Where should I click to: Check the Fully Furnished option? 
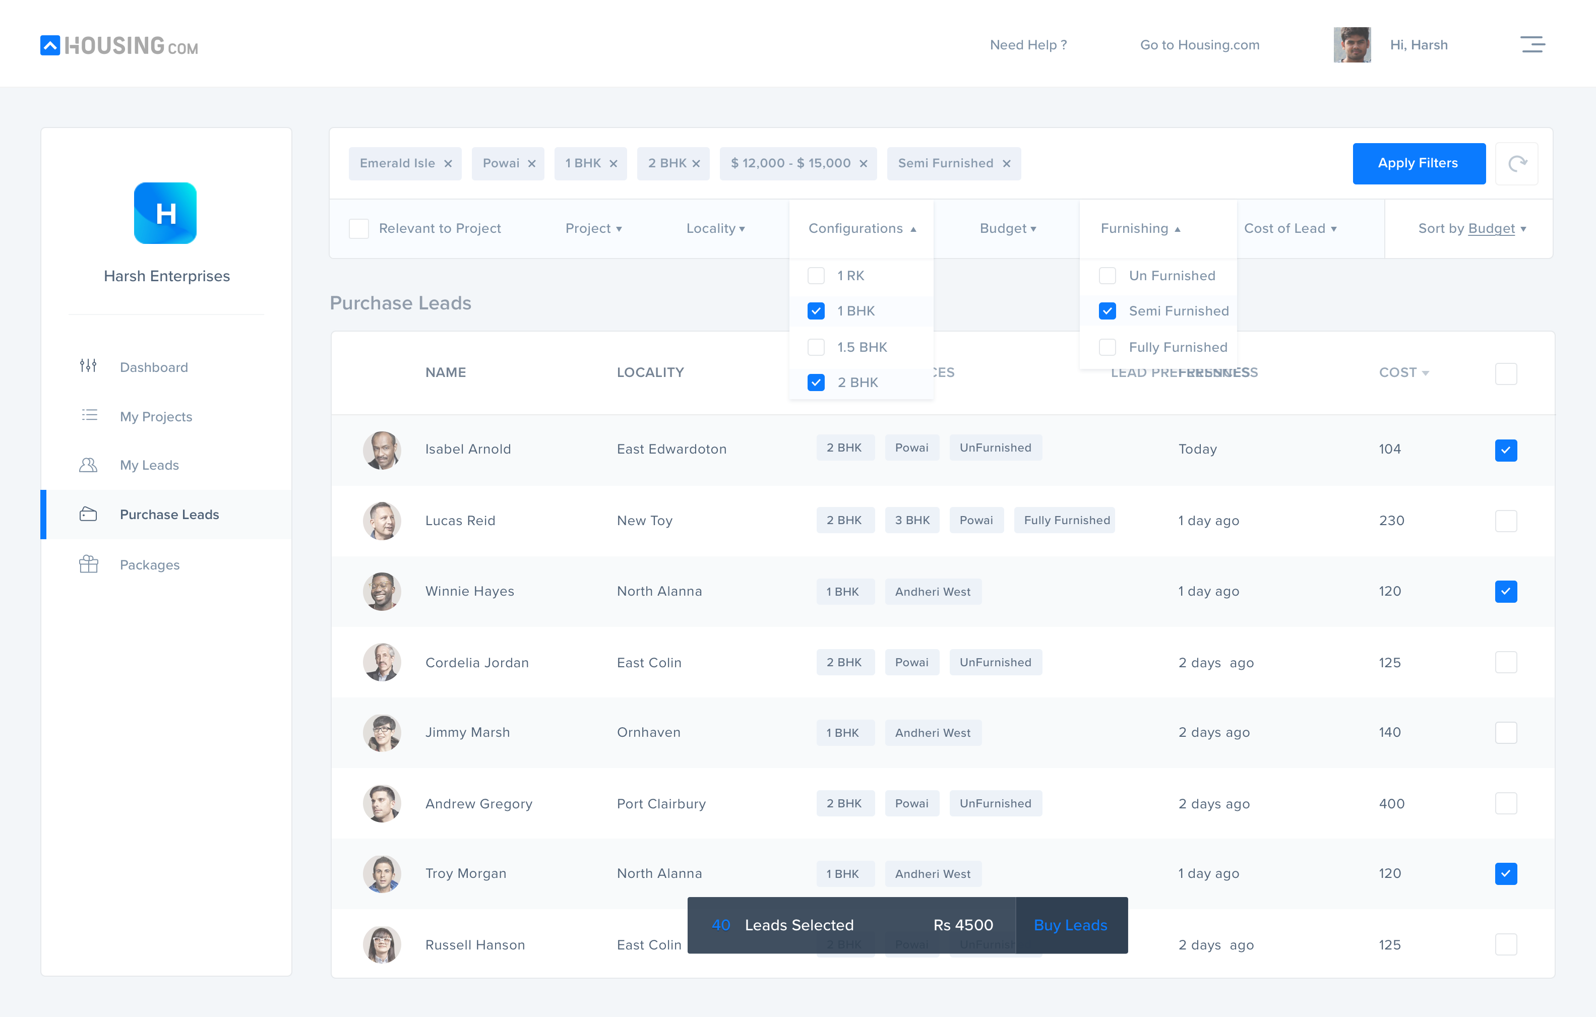[x=1107, y=347]
